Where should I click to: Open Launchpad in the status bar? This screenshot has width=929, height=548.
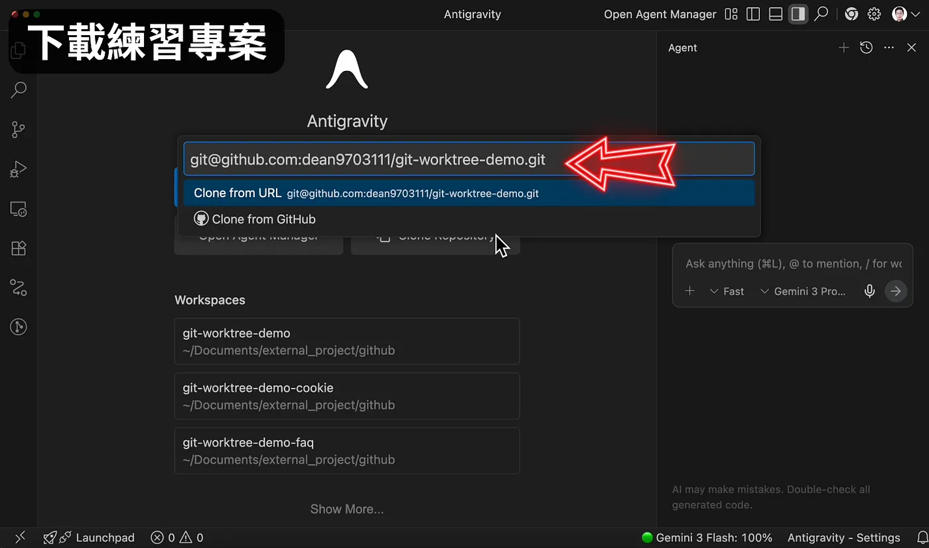pos(88,537)
